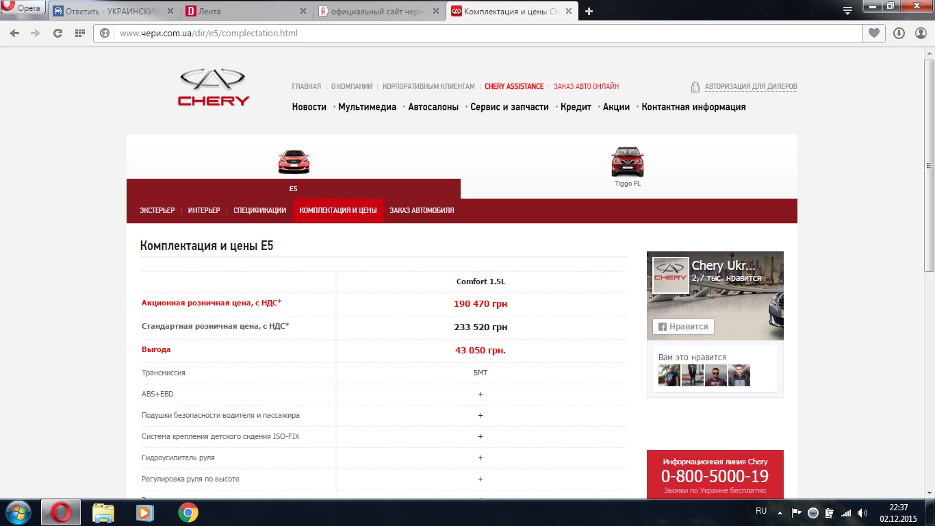Switch to the СПЕЦИФИКАЦИИ section tab
The height and width of the screenshot is (526, 935).
(x=259, y=211)
